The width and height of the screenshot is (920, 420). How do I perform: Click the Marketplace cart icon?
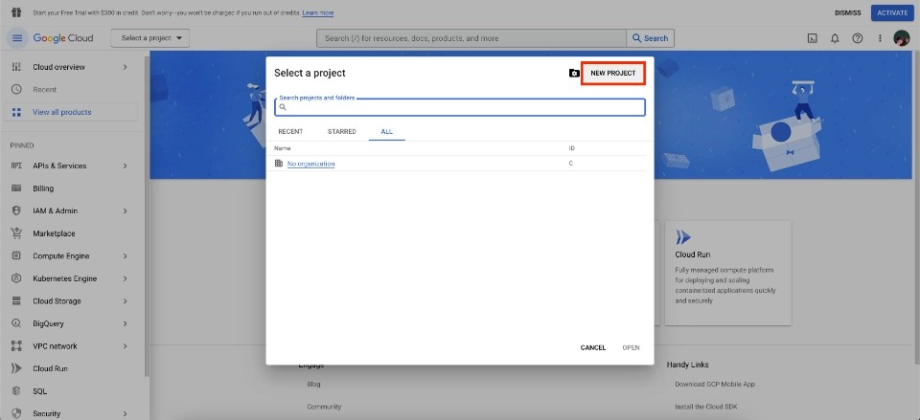pyautogui.click(x=16, y=233)
